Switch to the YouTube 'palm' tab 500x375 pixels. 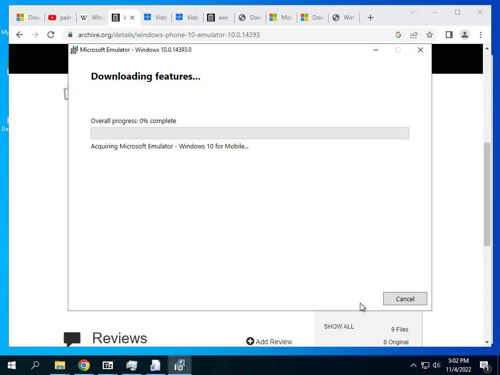coord(60,18)
